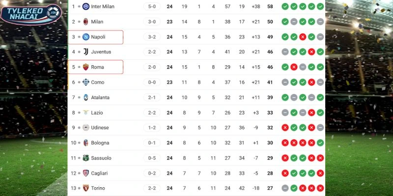Select the Bologna club badge
This screenshot has height=196, width=393.
point(86,143)
